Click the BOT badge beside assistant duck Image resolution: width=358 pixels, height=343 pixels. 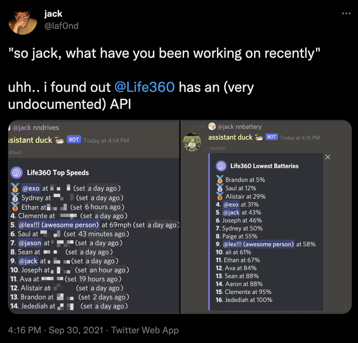272,137
